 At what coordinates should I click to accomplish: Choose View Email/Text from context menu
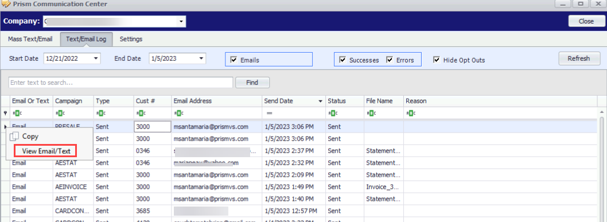pos(46,151)
